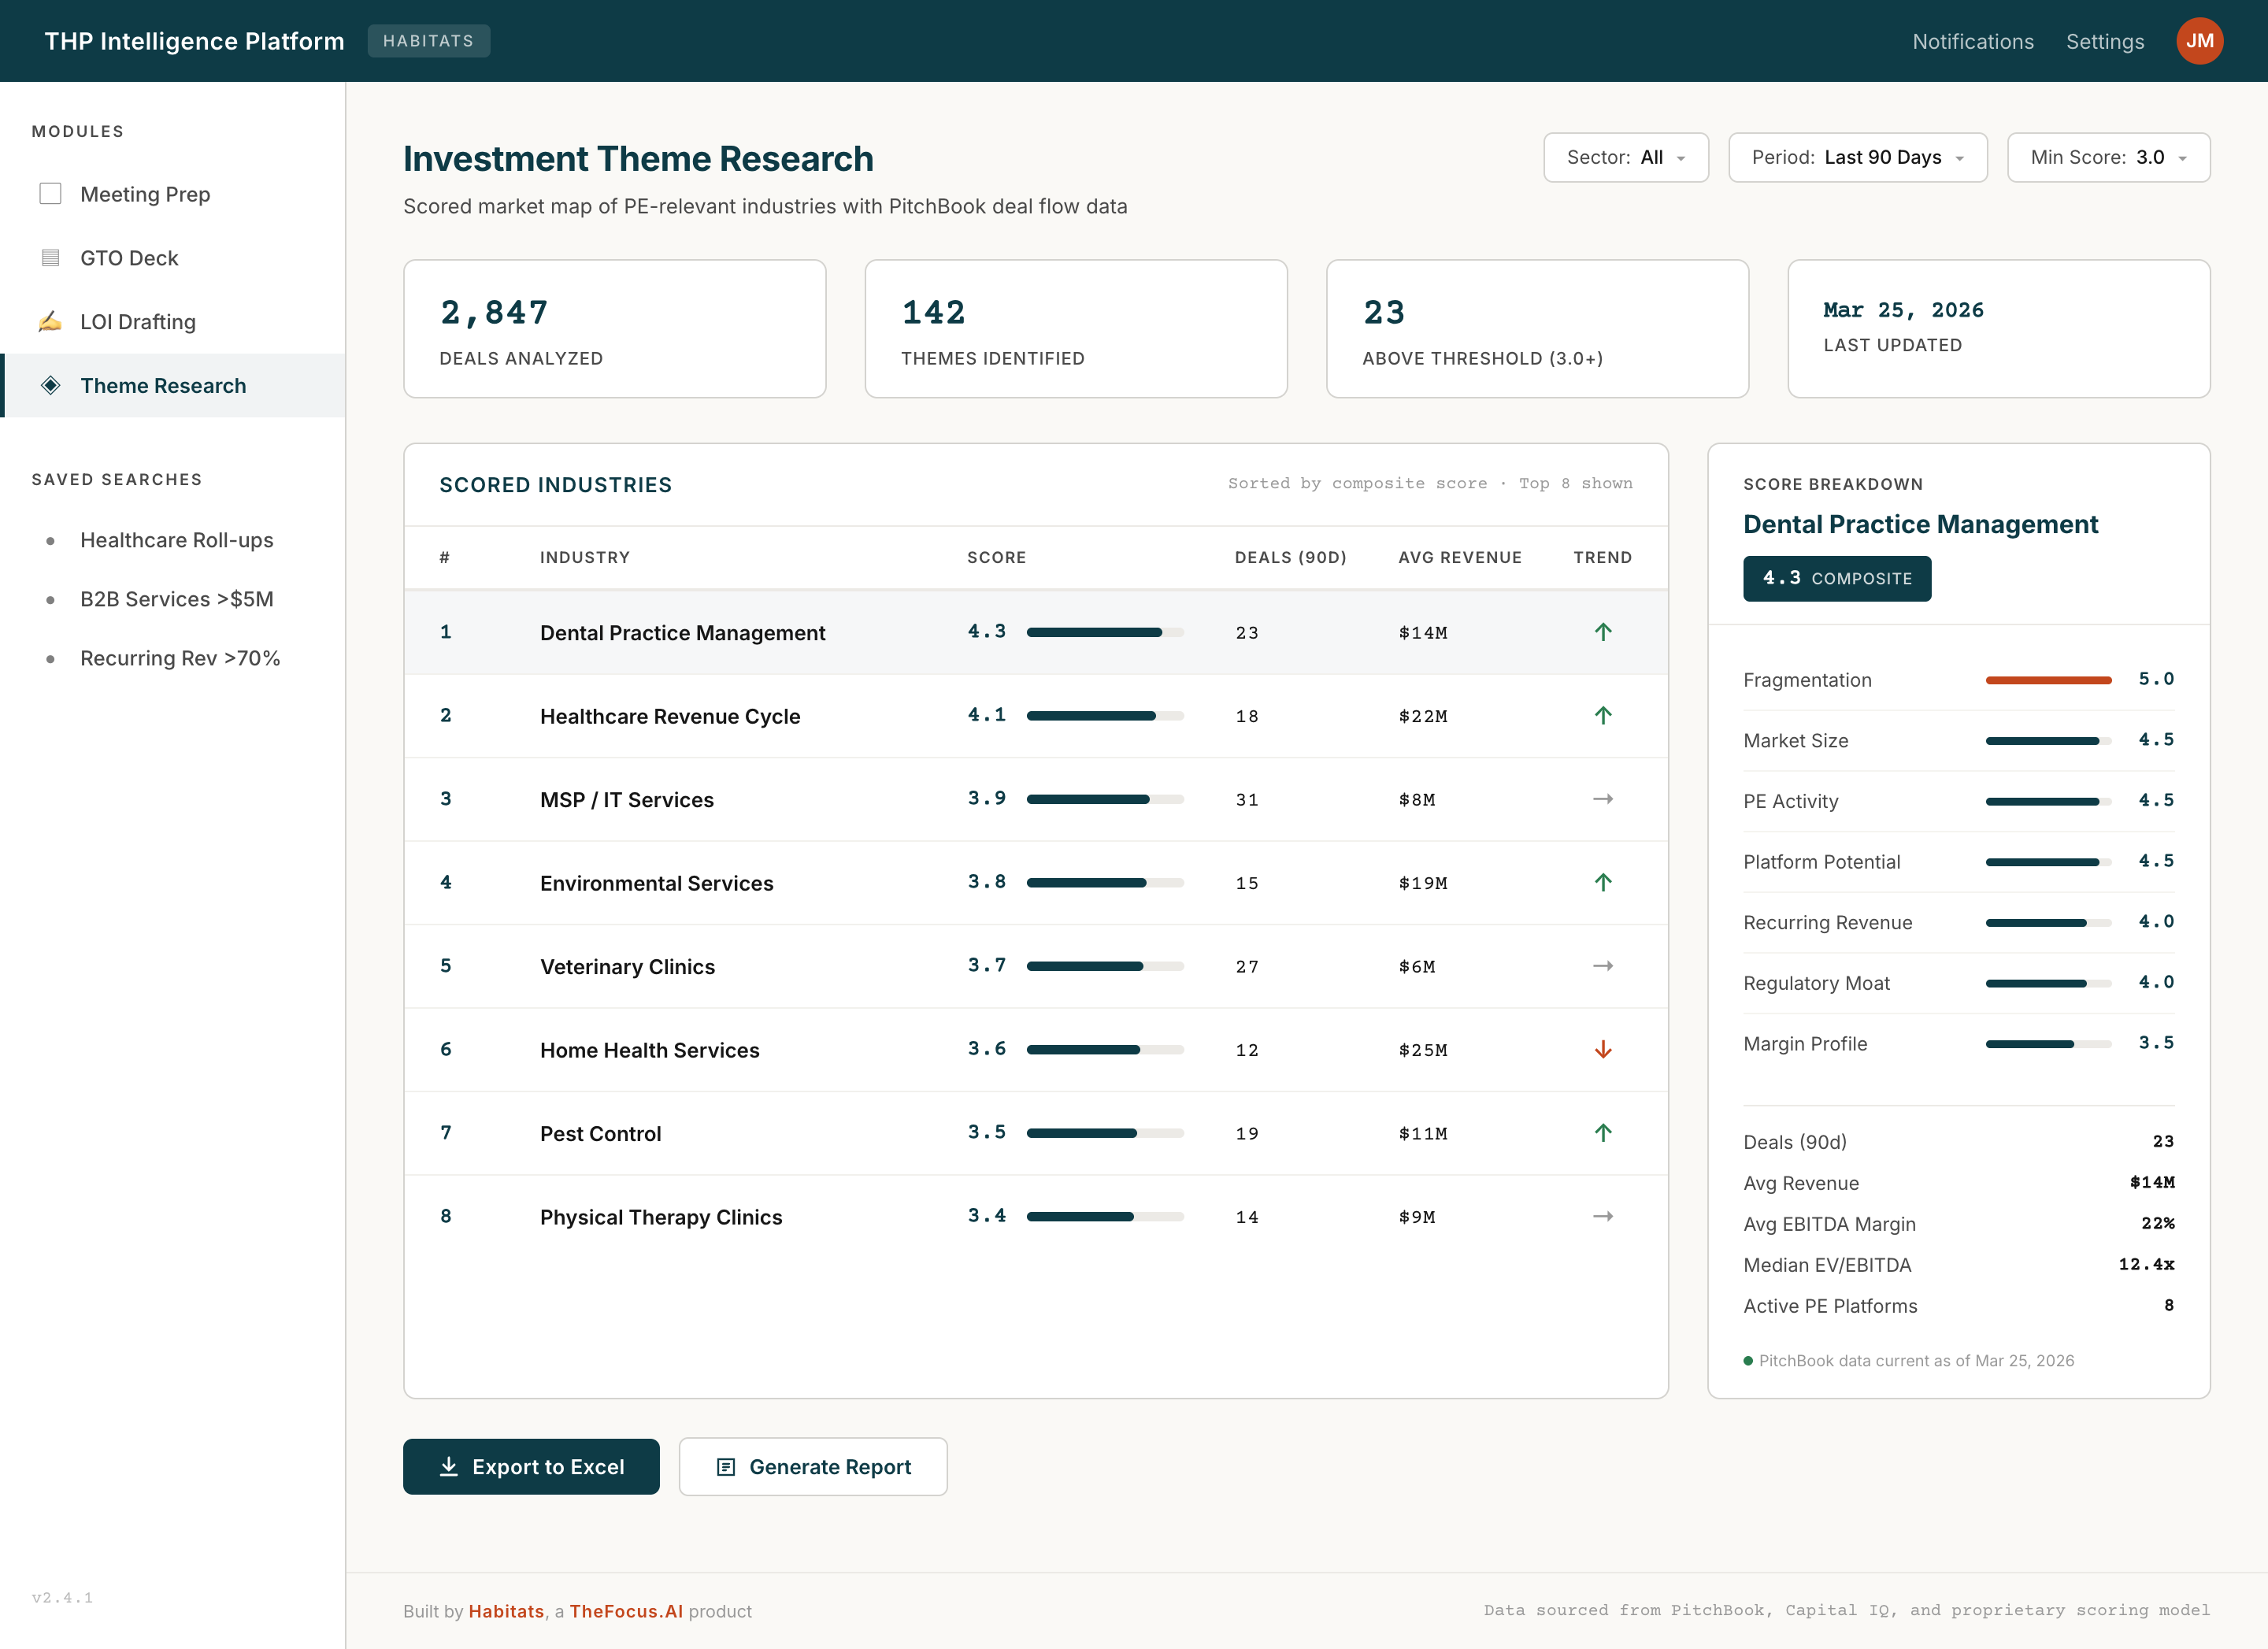Viewport: 2268px width, 1649px height.
Task: Click the Meeting Prep checkbox icon
Action: 50,193
